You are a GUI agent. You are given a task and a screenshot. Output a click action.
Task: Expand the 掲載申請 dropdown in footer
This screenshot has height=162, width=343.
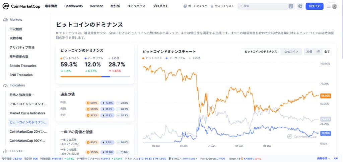pyautogui.click(x=323, y=159)
